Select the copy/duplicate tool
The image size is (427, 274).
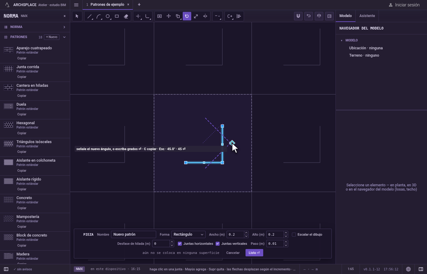point(178,16)
